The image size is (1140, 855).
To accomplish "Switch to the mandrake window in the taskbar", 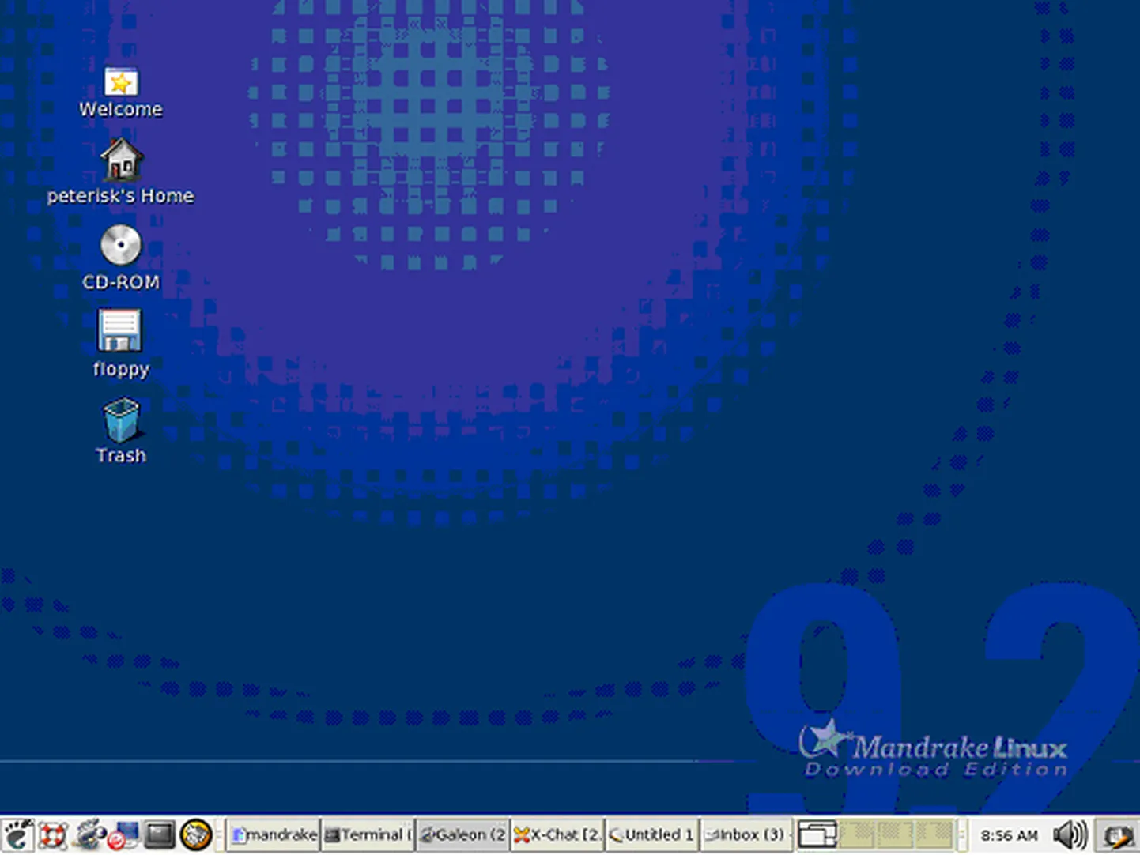I will point(274,835).
